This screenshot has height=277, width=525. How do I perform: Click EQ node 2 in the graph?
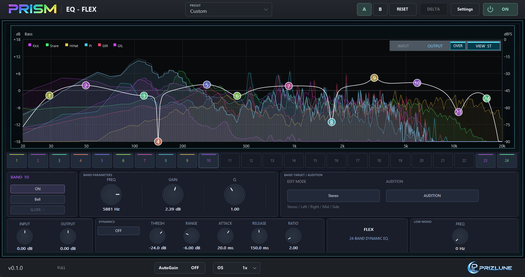86,86
